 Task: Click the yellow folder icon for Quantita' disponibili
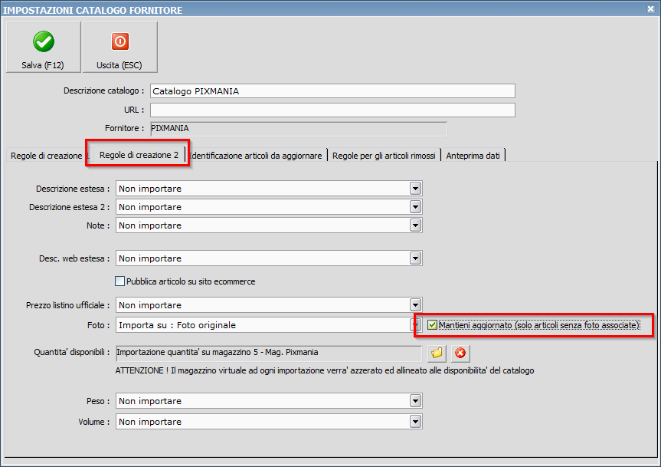click(x=437, y=353)
